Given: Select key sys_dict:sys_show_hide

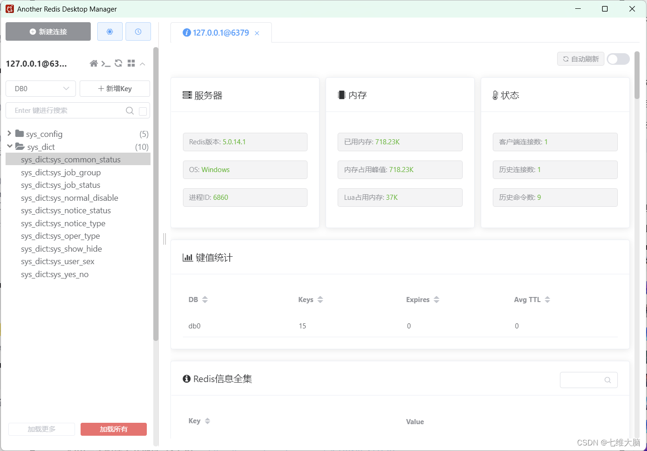Looking at the screenshot, I should pyautogui.click(x=78, y=249).
